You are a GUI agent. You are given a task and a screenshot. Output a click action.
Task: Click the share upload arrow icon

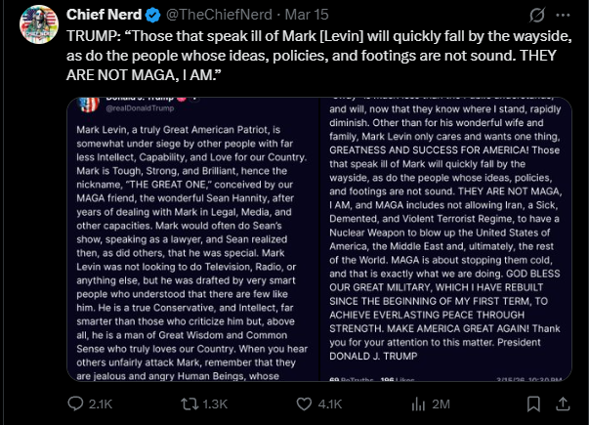pyautogui.click(x=565, y=404)
